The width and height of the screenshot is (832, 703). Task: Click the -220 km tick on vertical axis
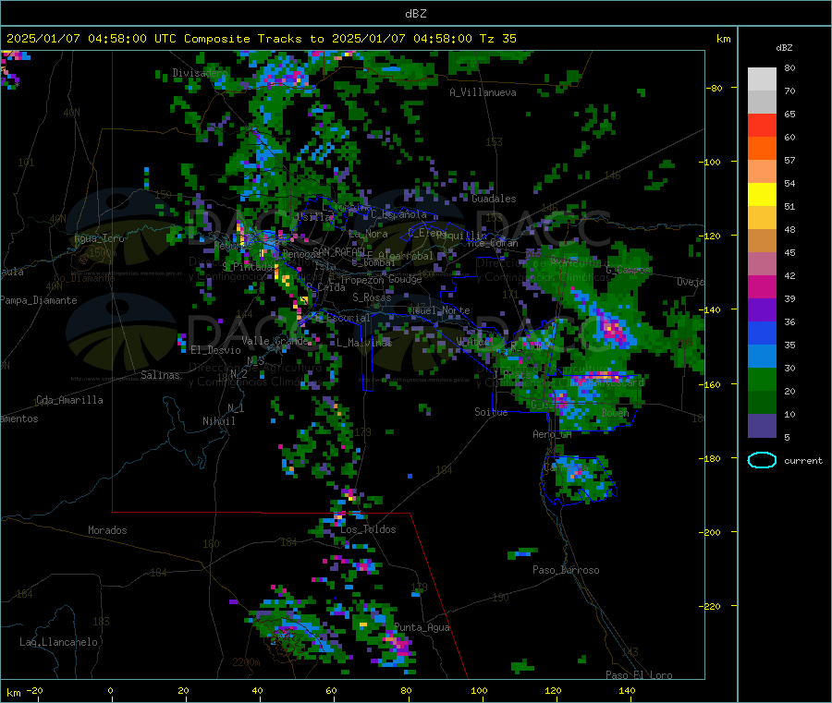pyautogui.click(x=711, y=606)
